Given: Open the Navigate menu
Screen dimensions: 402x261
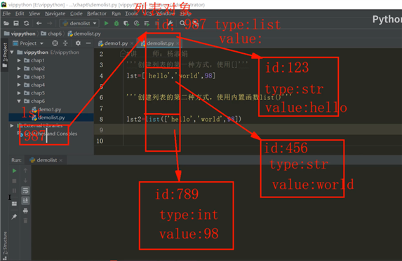Looking at the screenshot, I should [55, 13].
